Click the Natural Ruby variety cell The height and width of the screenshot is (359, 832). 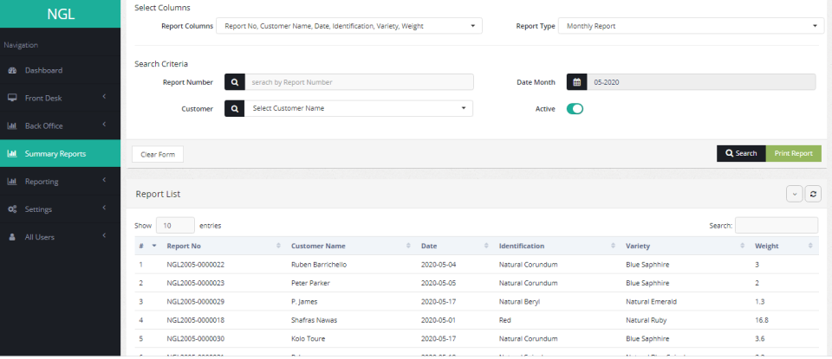click(x=646, y=320)
